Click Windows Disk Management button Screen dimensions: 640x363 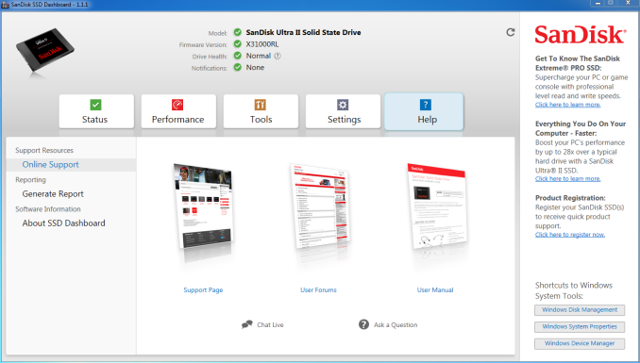tap(580, 310)
